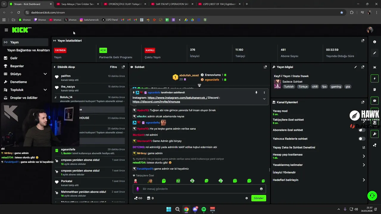Viewport: 381px width, 214px height.
Task: Open the Instagram link in pinned message
Action: tap(177, 98)
